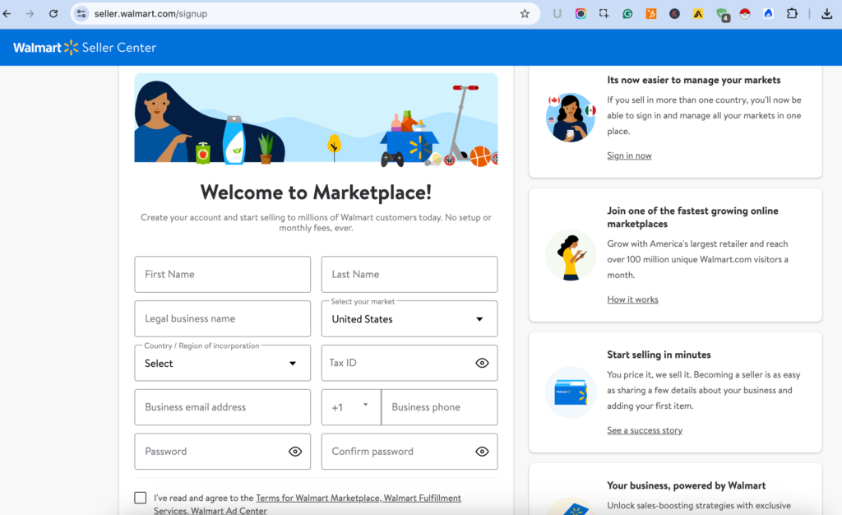Click the Sign in now link
Screen dimensions: 842x515
click(629, 155)
